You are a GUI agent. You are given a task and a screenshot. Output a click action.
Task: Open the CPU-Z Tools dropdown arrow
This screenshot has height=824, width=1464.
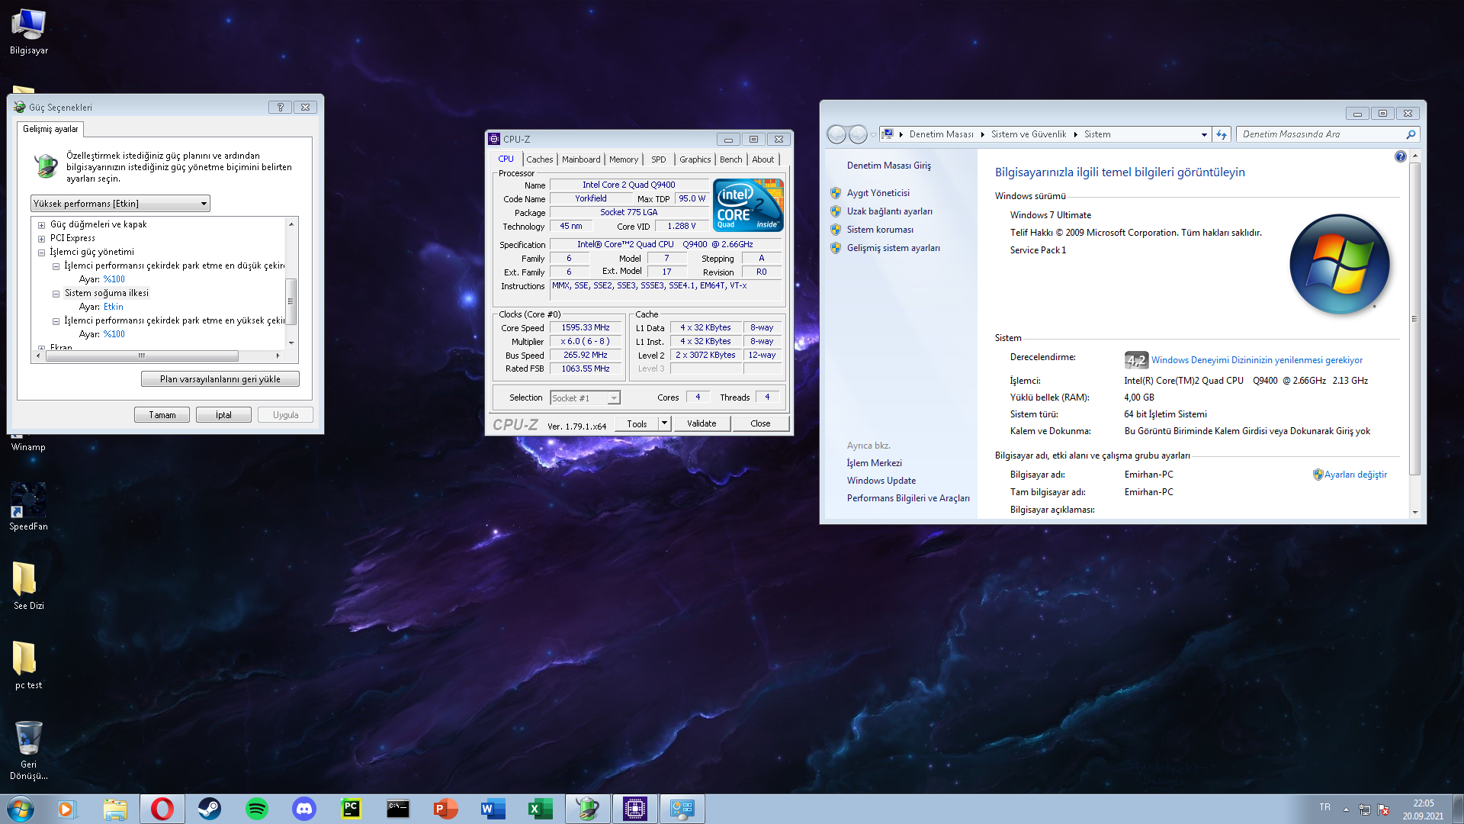click(x=664, y=423)
